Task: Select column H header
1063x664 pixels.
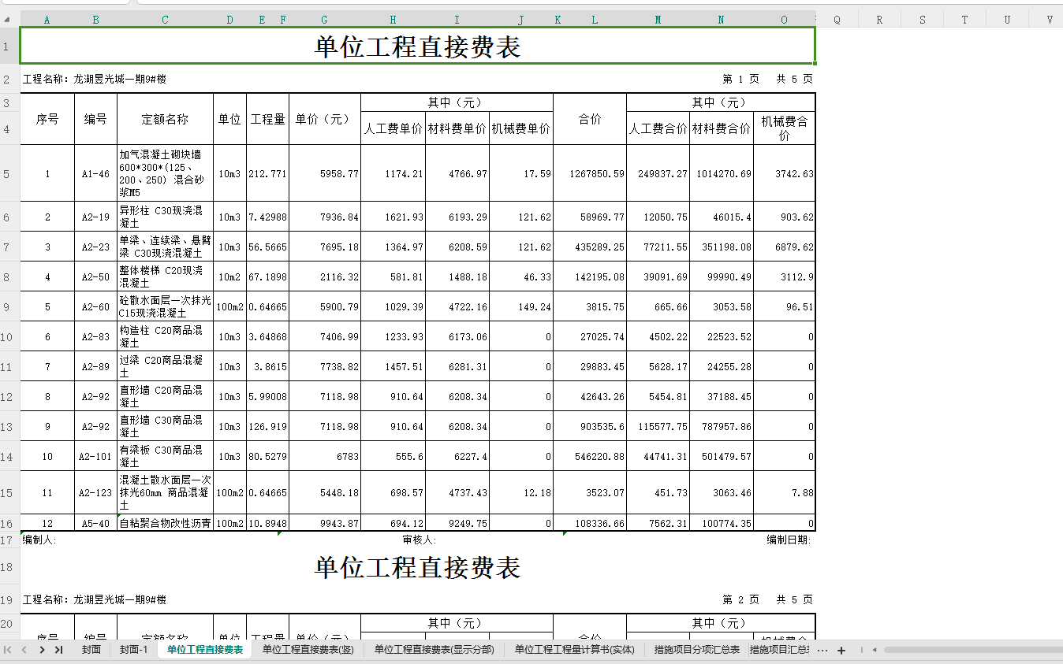Action: click(393, 20)
